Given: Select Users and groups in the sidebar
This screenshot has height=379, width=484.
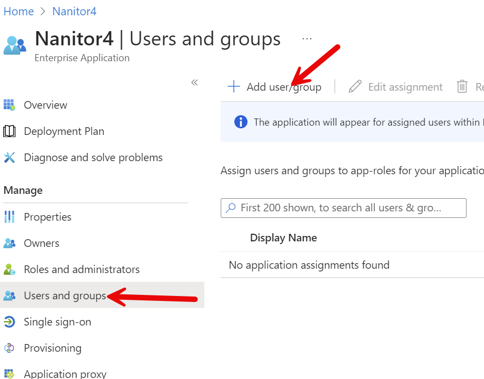Looking at the screenshot, I should pos(66,295).
